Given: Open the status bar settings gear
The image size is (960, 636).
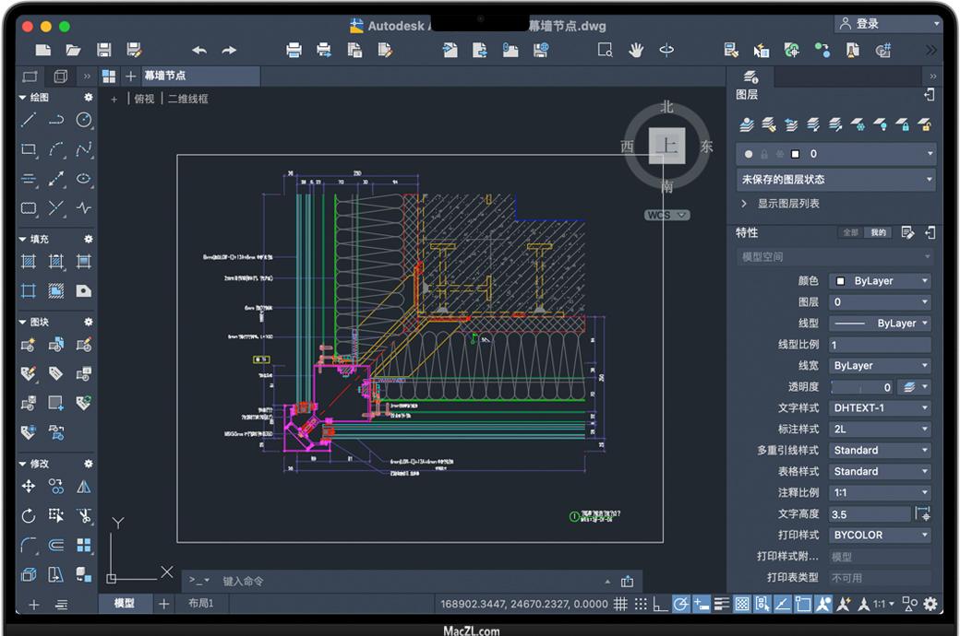Looking at the screenshot, I should point(930,605).
